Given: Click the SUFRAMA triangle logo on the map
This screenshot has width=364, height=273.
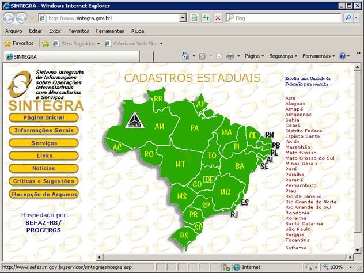Looking at the screenshot, I should [x=135, y=120].
